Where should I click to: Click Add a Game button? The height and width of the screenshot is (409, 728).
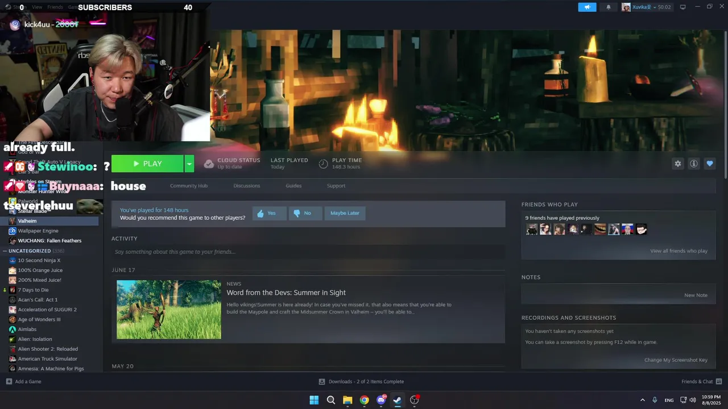click(24, 382)
